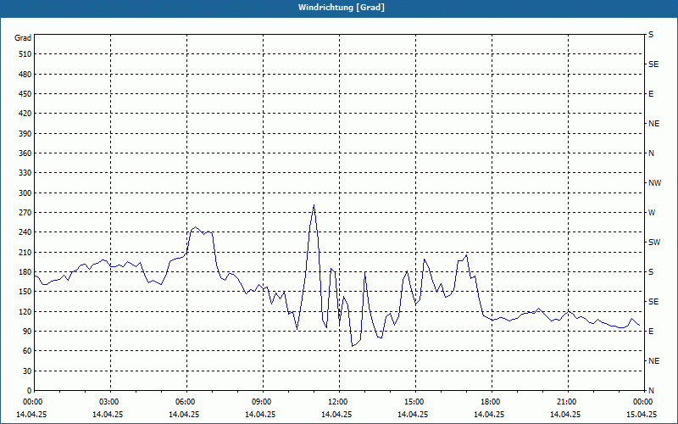Click the N compass label beside 360 gridline
The width and height of the screenshot is (678, 424).
[x=651, y=153]
